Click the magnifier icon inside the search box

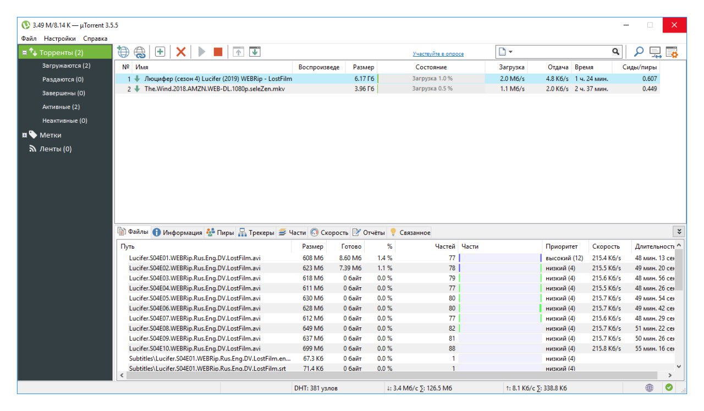pyautogui.click(x=616, y=52)
